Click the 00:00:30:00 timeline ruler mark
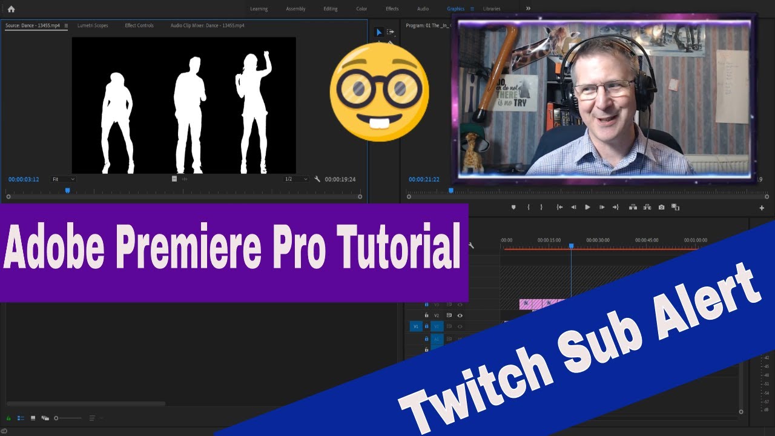Viewport: 775px width, 436px height. (598, 240)
